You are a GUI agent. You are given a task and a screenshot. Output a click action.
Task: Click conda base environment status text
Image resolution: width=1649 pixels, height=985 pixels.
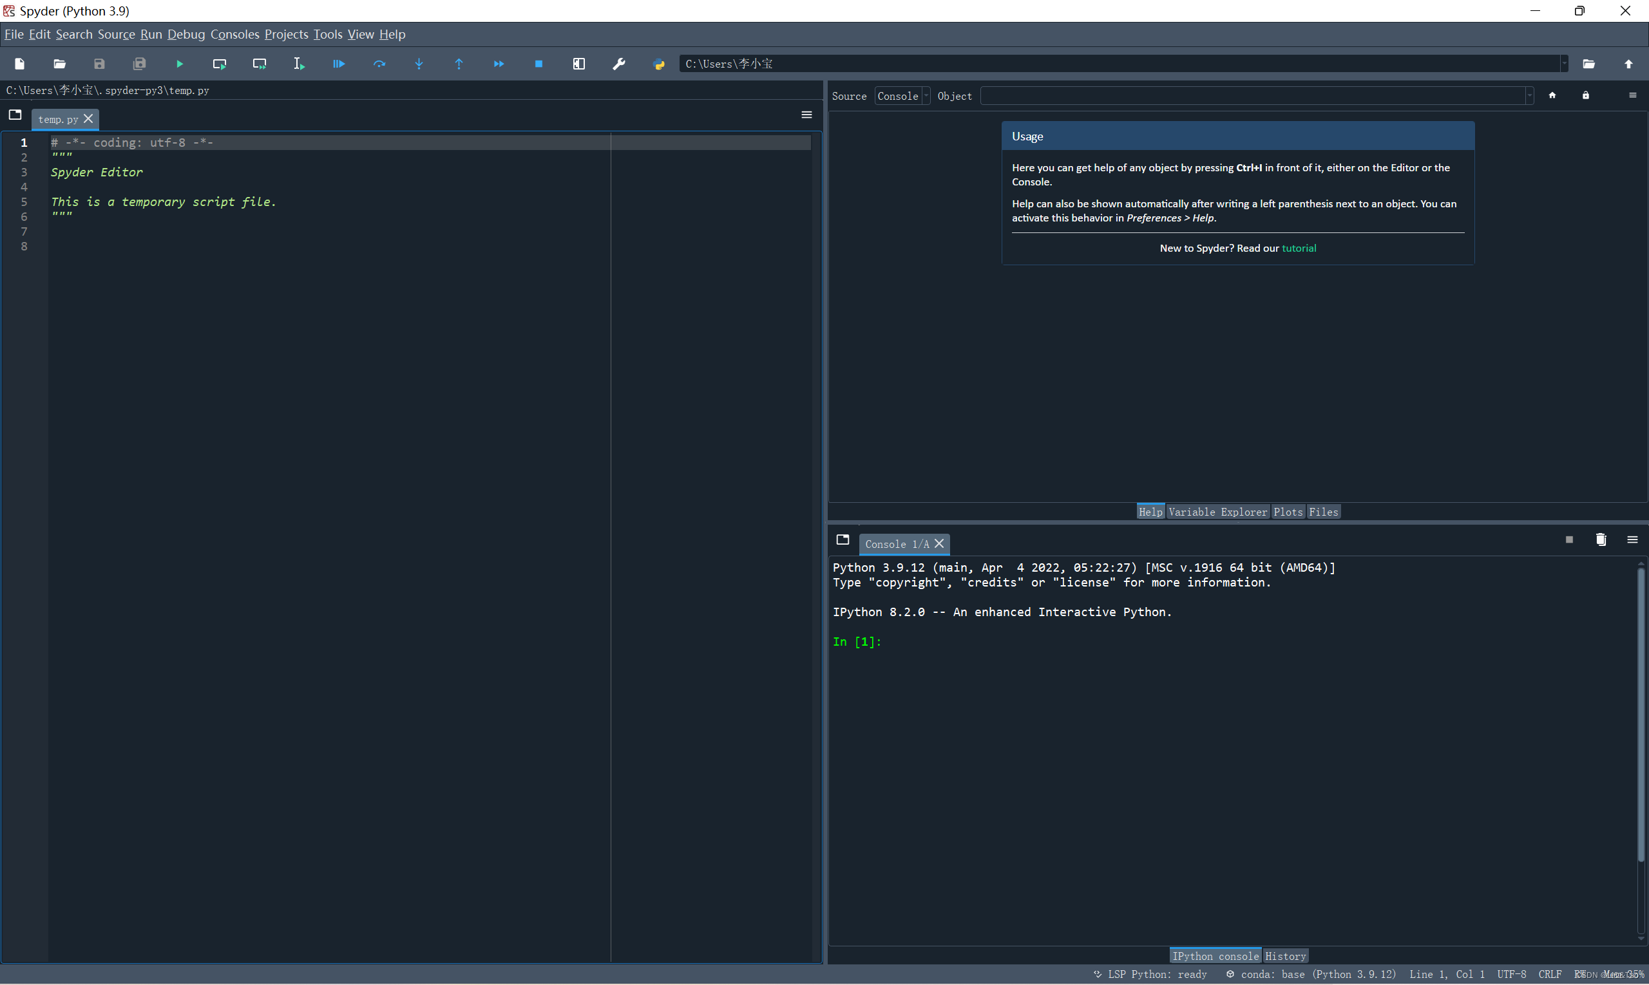point(1312,975)
